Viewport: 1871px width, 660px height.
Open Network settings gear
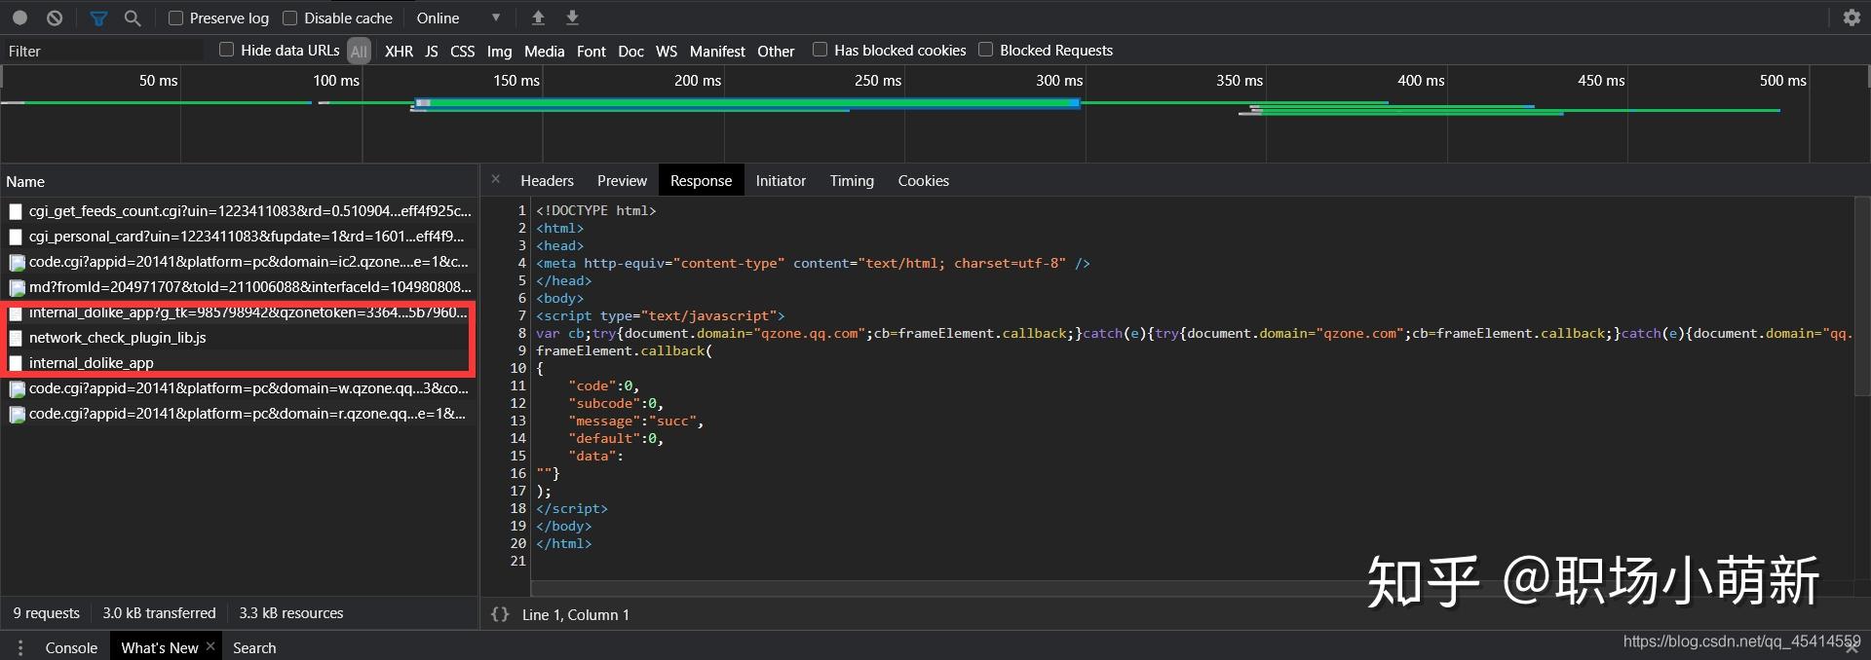(1852, 18)
